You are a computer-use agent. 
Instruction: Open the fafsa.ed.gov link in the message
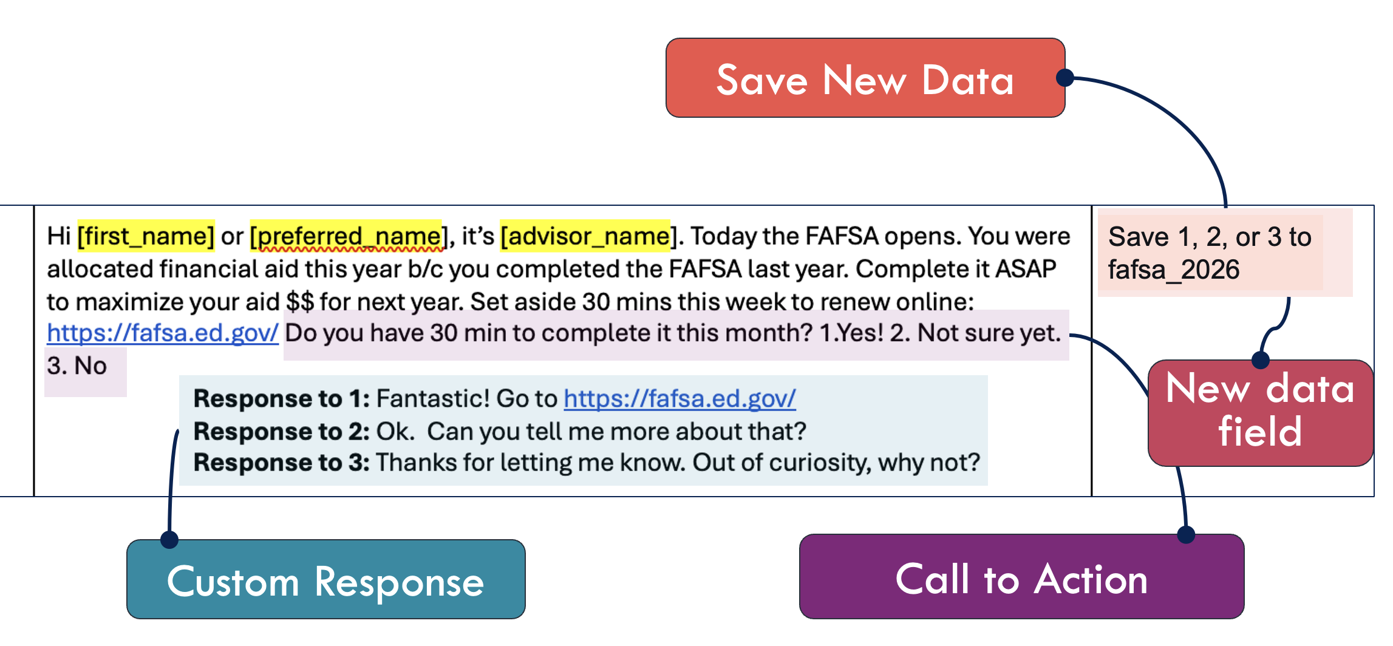162,333
